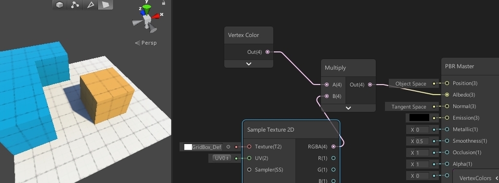Image resolution: width=499 pixels, height=183 pixels.
Task: Expand the Multiply node preview chevron
Action: coord(348,108)
